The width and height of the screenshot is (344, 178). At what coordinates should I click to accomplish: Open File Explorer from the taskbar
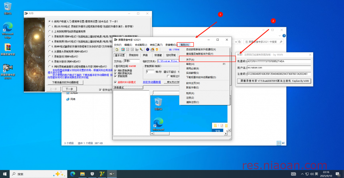(x=82, y=174)
